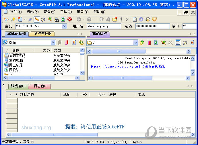Click the connect to URL icon
This screenshot has height=145, width=198.
[x=57, y=19]
